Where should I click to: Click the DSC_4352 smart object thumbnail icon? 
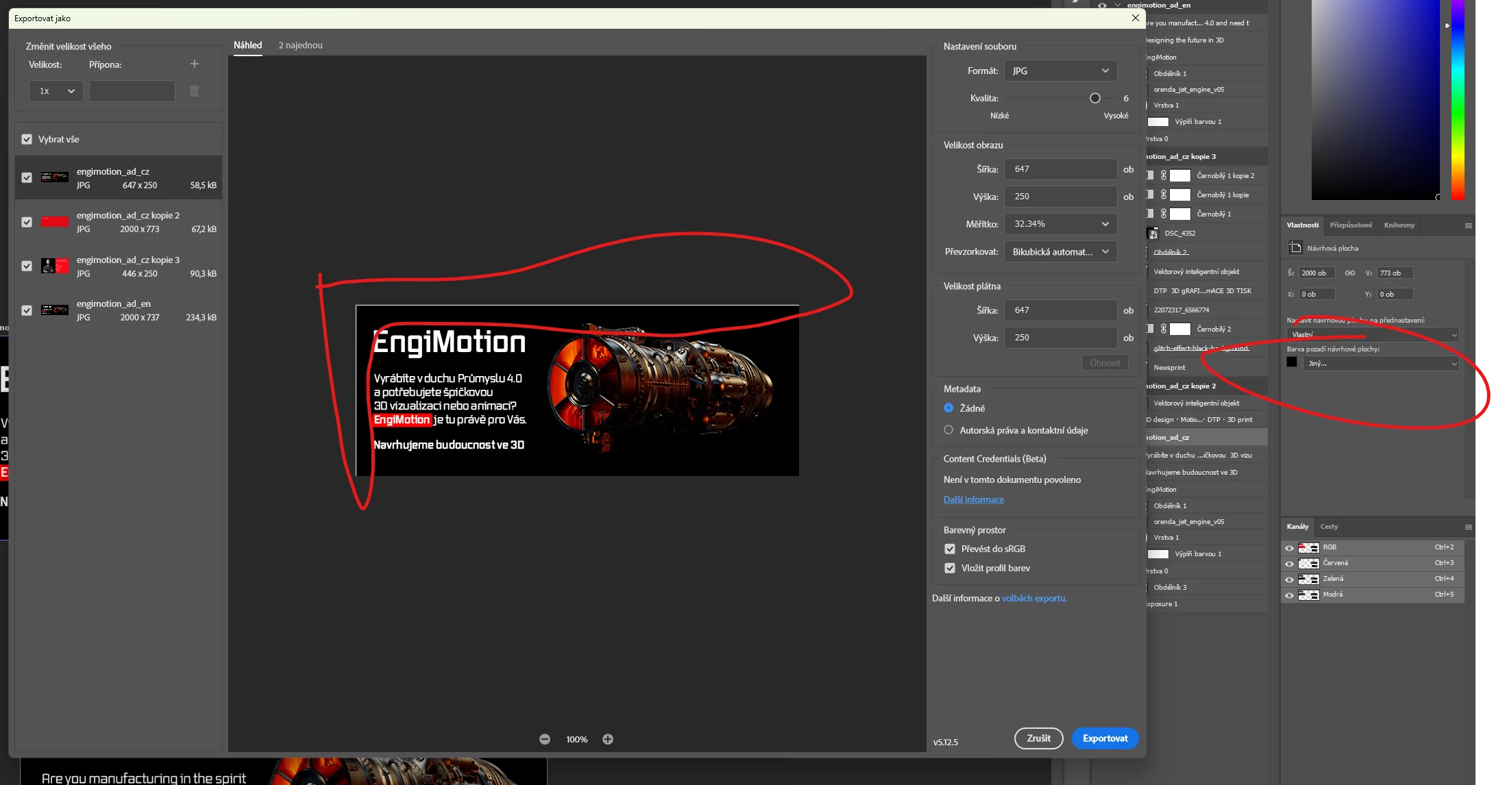1153,233
